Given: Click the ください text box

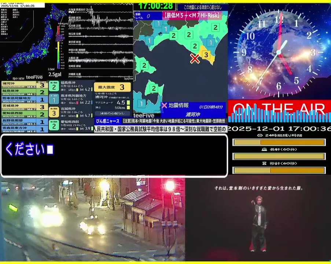Looking at the screenshot, I should 114,156.
